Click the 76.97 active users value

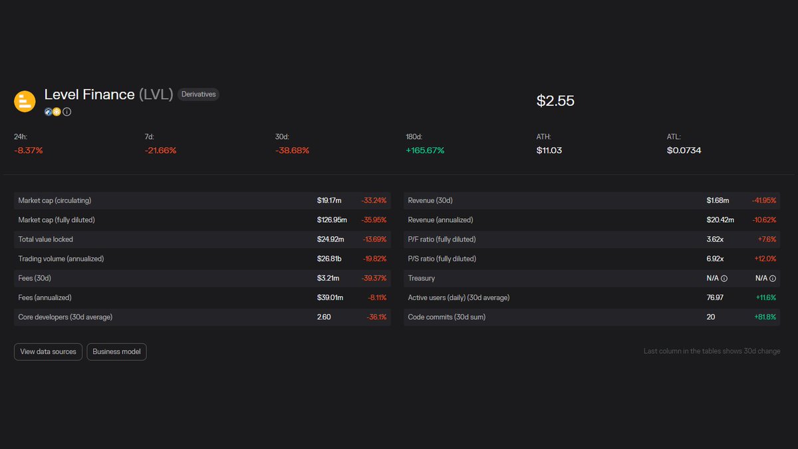tap(715, 297)
